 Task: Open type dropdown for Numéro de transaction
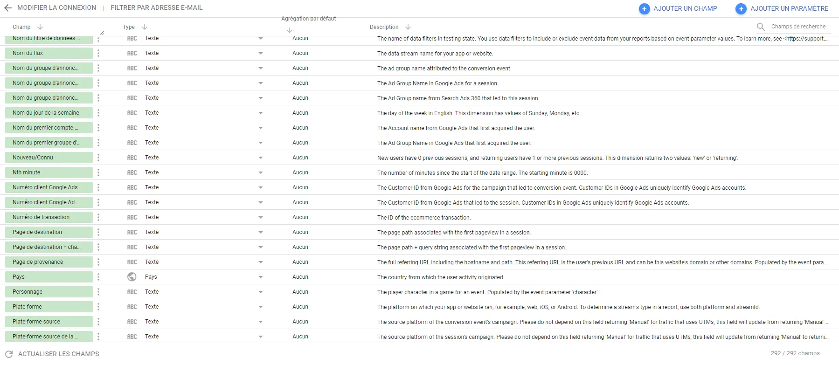click(261, 217)
